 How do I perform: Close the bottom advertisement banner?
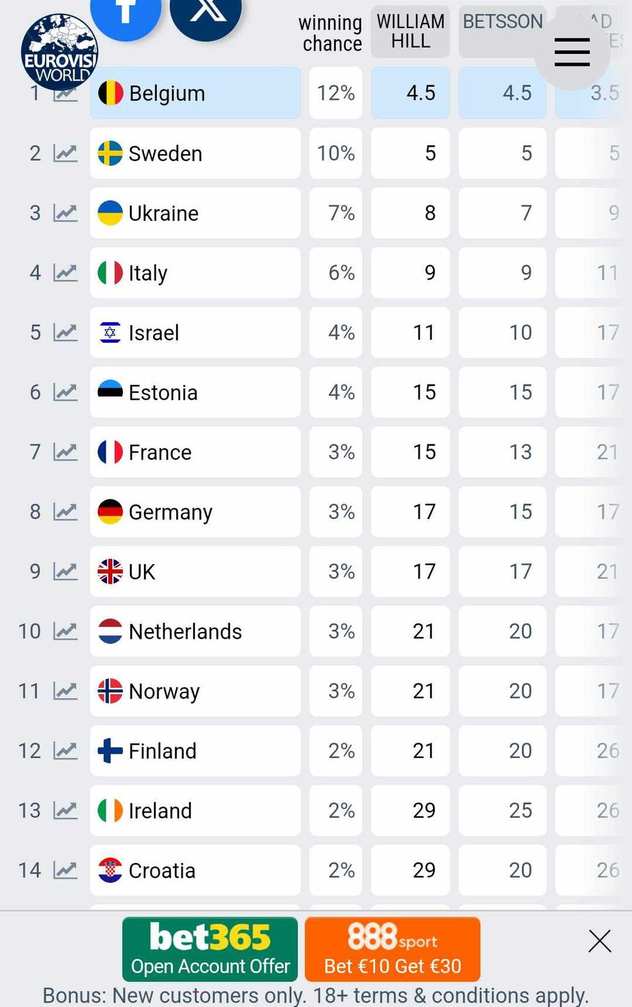[x=599, y=940]
